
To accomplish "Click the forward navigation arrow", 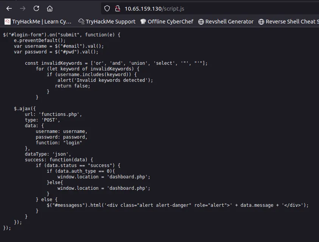I will (x=23, y=8).
